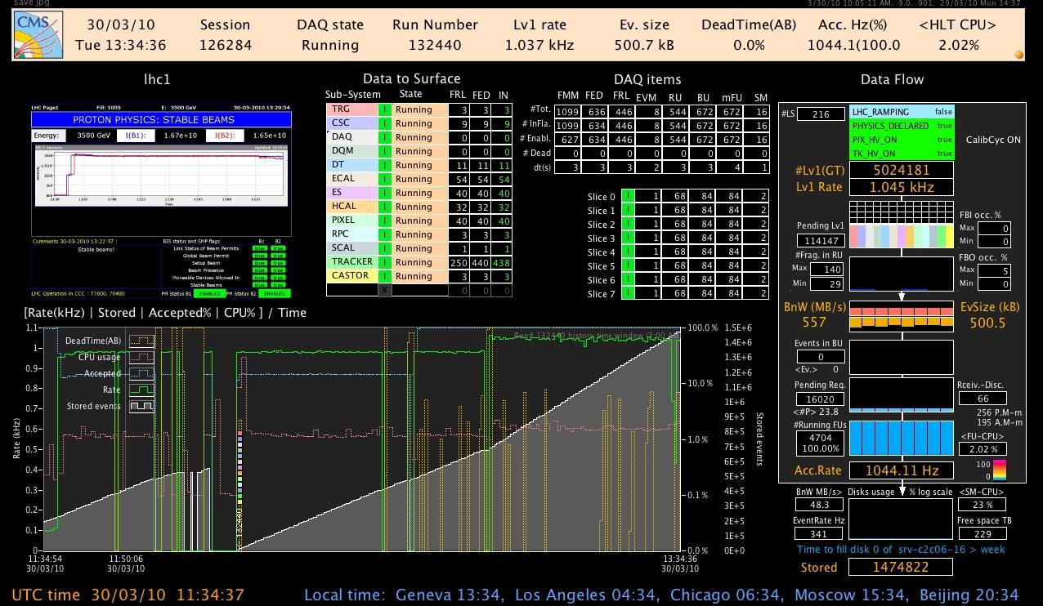
Task: Click the FU-CPU color scale gradient
Action: [x=998, y=470]
